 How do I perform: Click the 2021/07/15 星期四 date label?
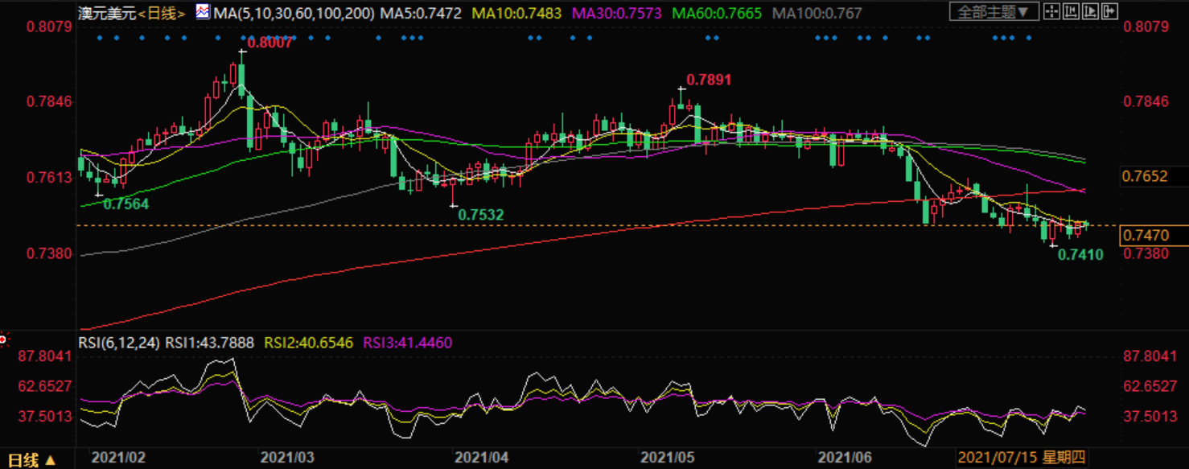(1021, 458)
